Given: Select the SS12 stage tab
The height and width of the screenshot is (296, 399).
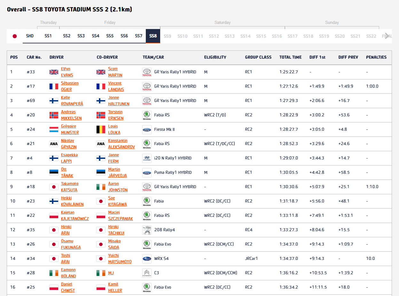Looking at the screenshot, I should pos(214,36).
